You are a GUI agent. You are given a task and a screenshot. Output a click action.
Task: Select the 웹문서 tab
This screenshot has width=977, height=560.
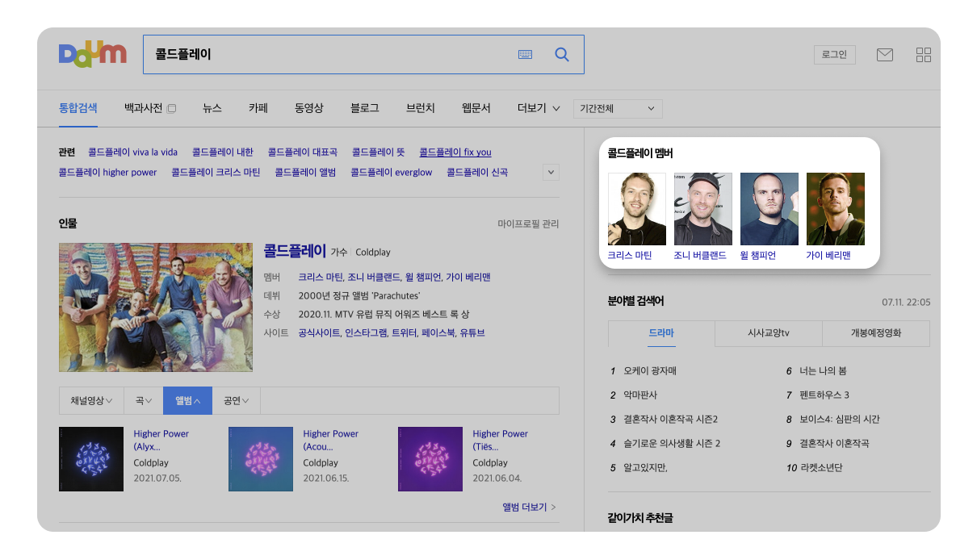point(476,108)
